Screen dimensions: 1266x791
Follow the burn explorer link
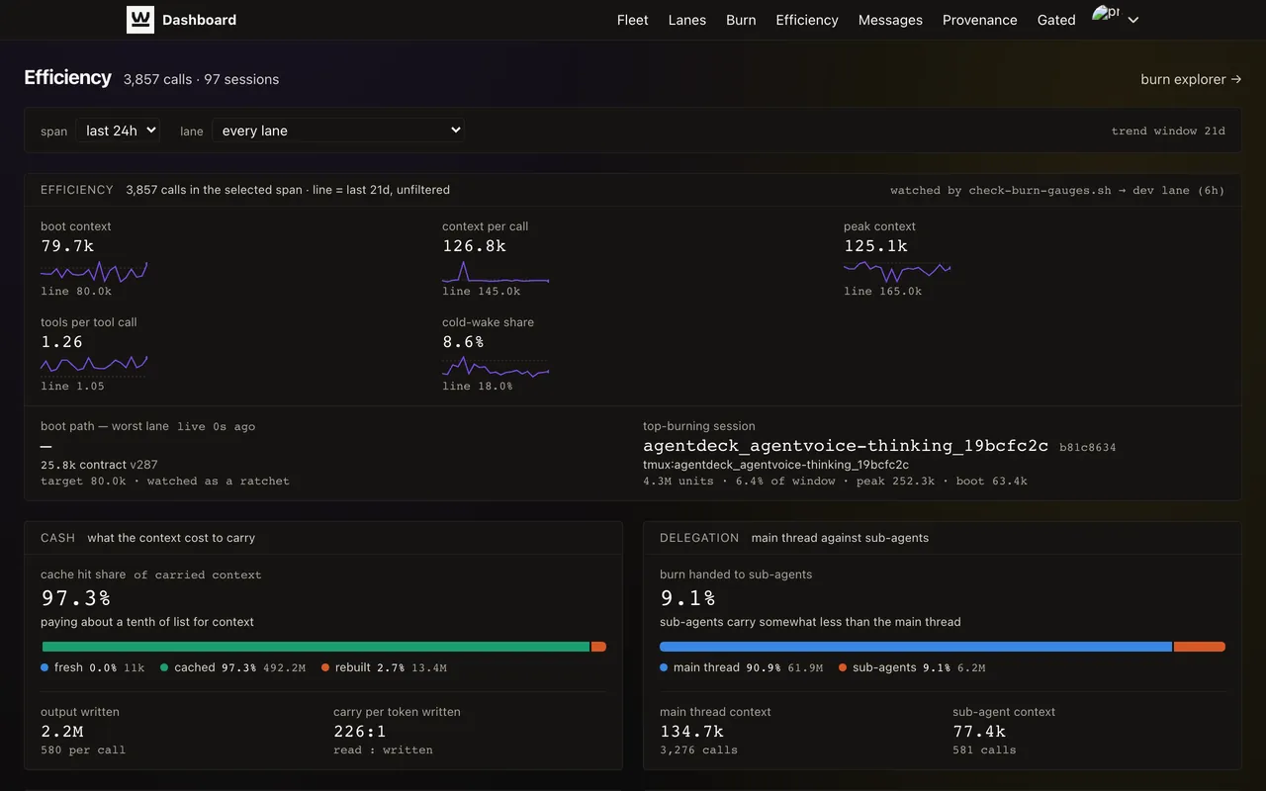pyautogui.click(x=1191, y=79)
